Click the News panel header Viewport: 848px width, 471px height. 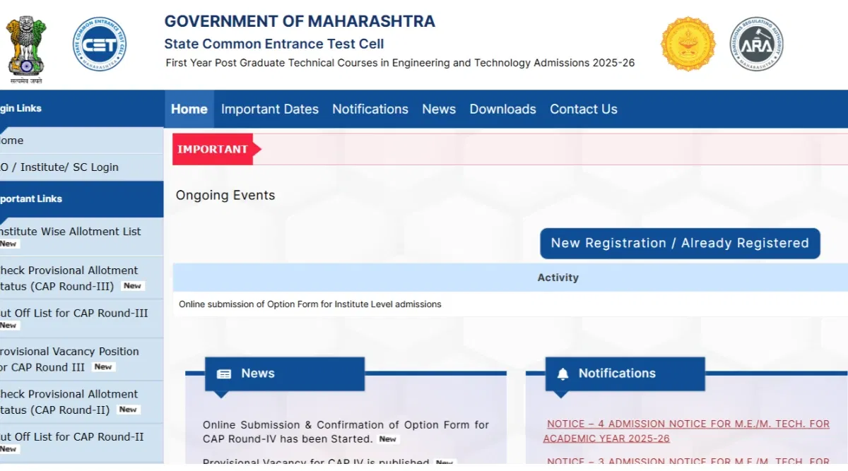tap(285, 374)
